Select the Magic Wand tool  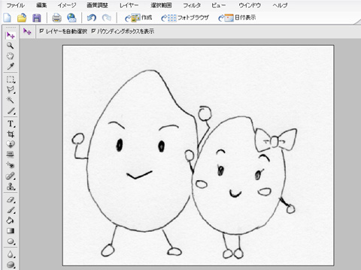(11, 100)
